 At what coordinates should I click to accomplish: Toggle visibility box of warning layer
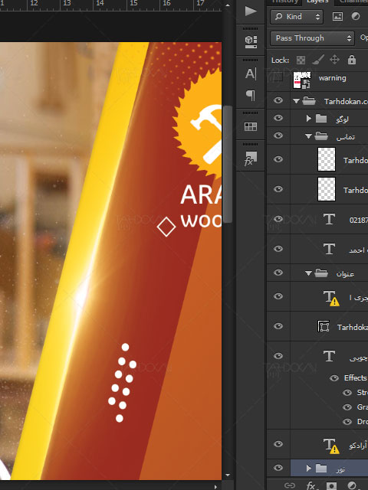278,77
